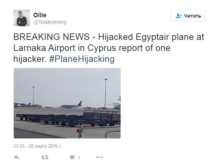This screenshot has height=168, width=215.
Task: Open the three-dot more options menu
Action: [100, 157]
